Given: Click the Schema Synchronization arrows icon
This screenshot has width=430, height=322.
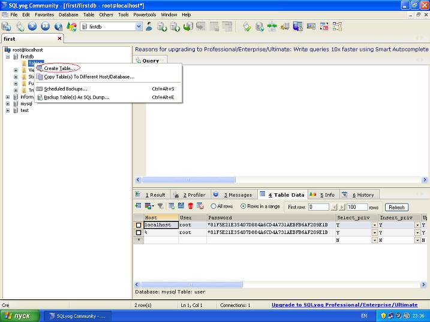Looking at the screenshot, I should [x=272, y=26].
